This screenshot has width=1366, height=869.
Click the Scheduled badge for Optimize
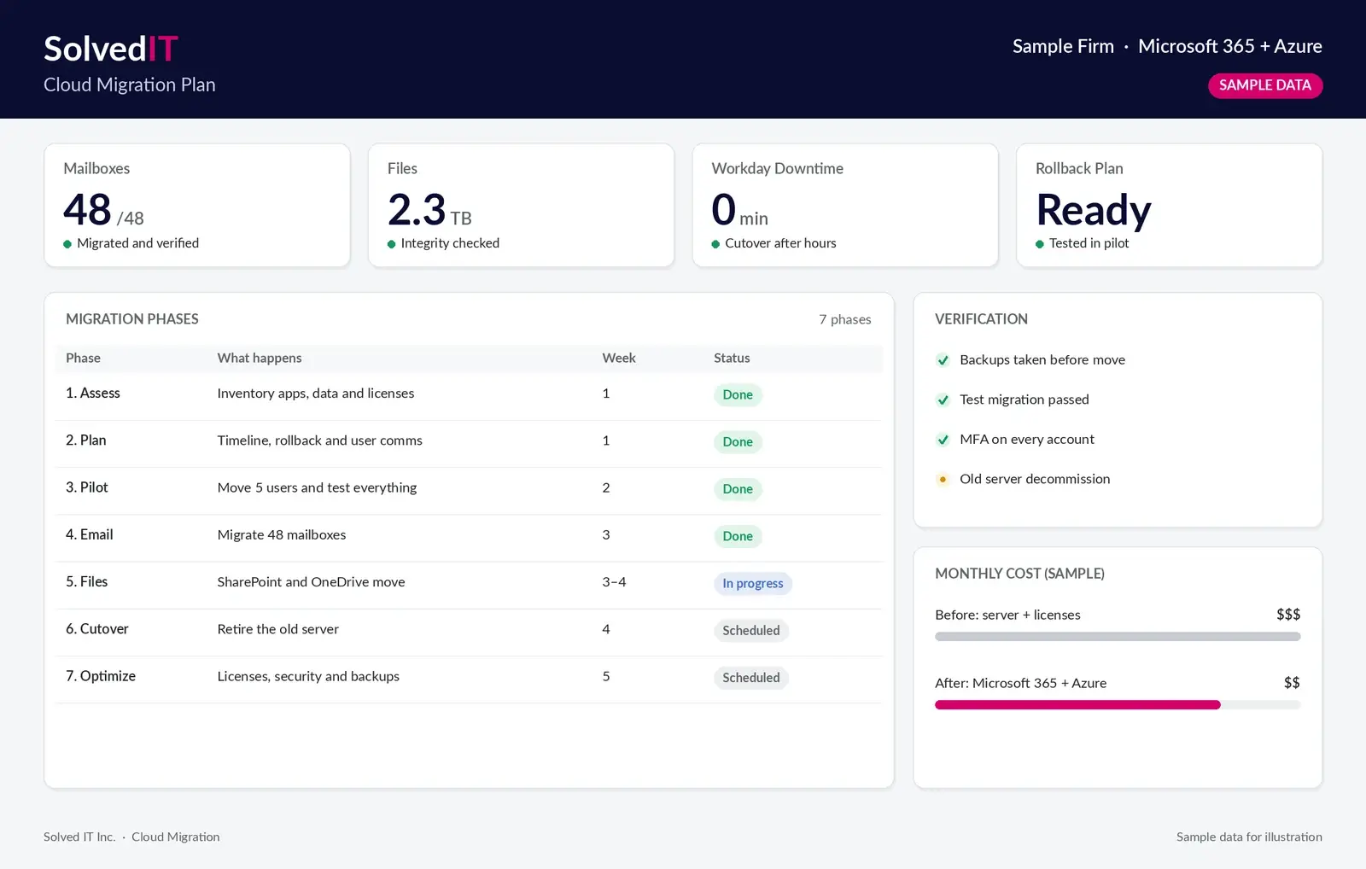[x=751, y=678]
